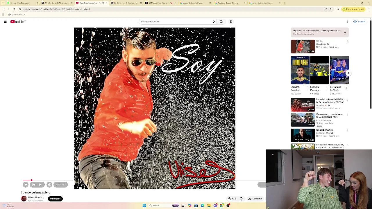Open File Explorer from the taskbar

(x=209, y=206)
